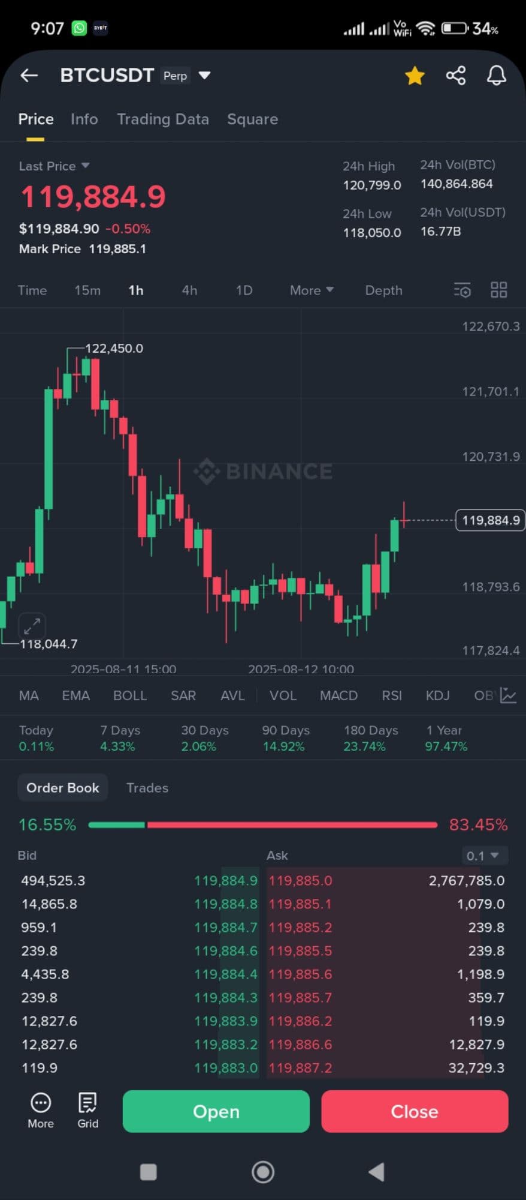Open the Grid trading icon
The image size is (526, 1200).
coord(87,1111)
